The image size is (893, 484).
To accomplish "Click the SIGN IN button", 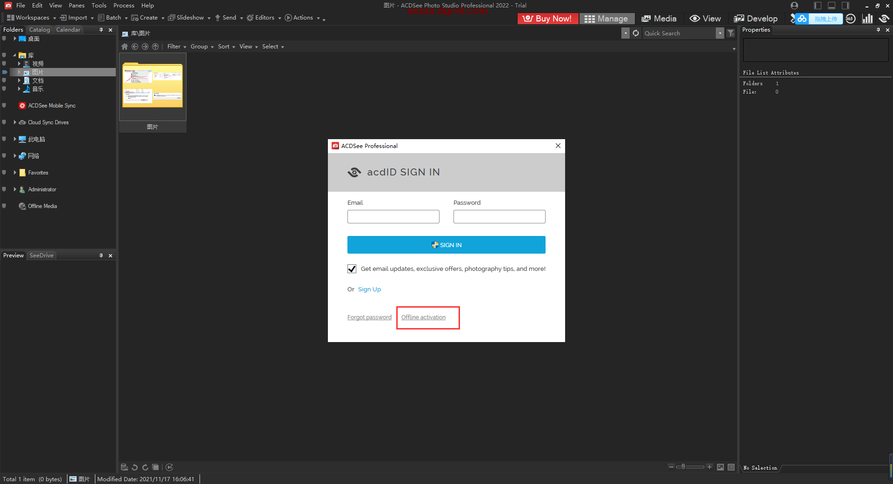I will 446,245.
